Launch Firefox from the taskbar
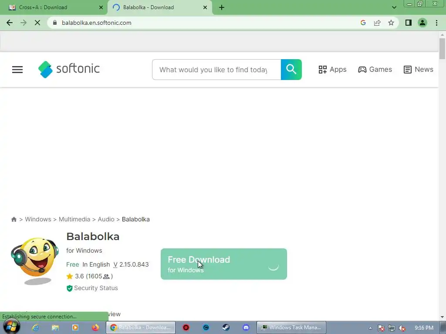This screenshot has width=446, height=334. (x=95, y=327)
